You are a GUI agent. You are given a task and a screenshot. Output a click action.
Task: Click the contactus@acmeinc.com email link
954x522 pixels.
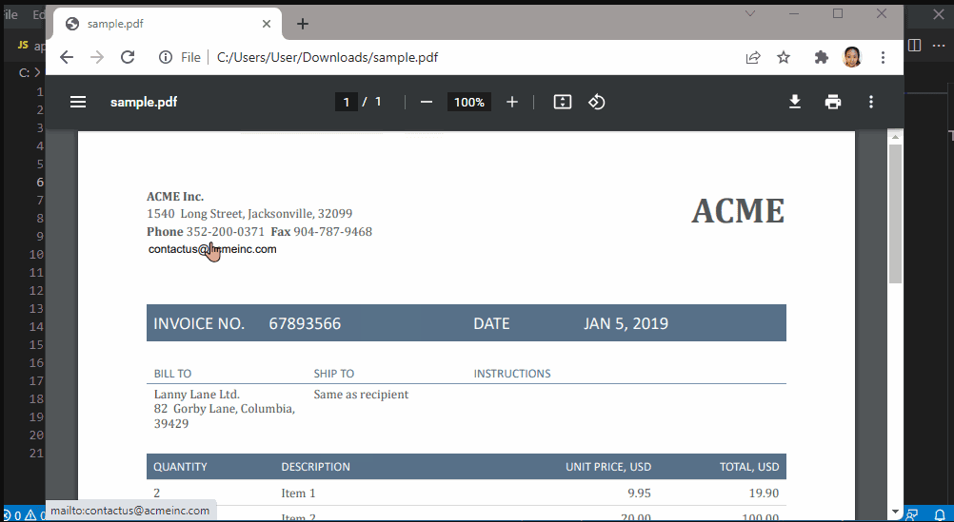pyautogui.click(x=212, y=249)
